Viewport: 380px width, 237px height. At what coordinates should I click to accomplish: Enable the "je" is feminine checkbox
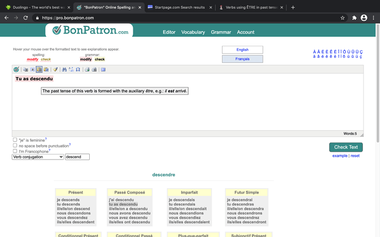click(x=15, y=140)
